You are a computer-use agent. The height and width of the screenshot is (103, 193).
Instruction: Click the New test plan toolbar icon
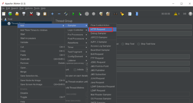coord(4,14)
